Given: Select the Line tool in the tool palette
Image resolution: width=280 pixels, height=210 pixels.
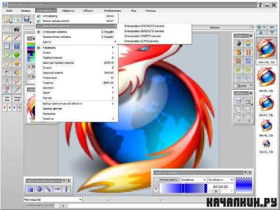Looking at the screenshot, I should [x=17, y=38].
